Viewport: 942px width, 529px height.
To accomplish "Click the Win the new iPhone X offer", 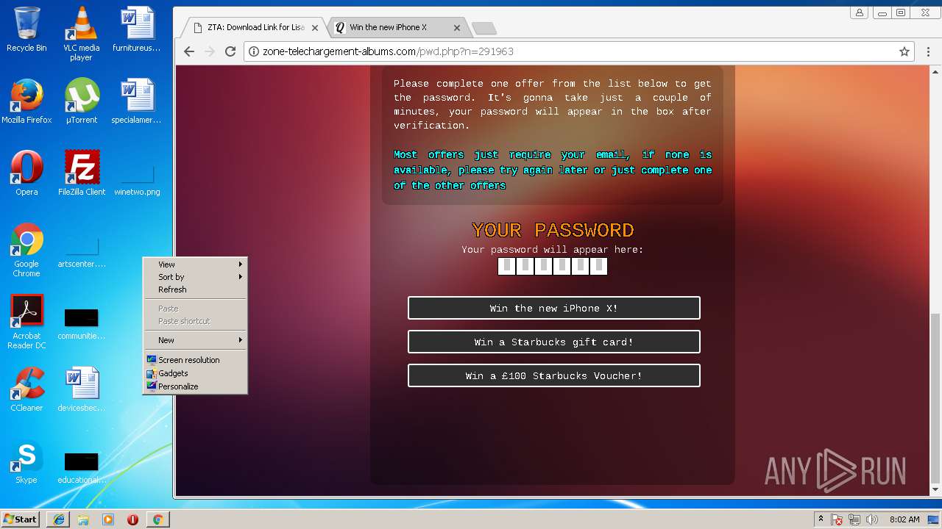I will [x=554, y=309].
